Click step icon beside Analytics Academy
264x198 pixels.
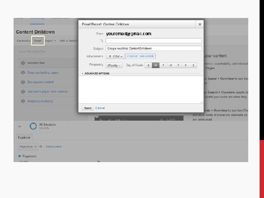(23, 101)
